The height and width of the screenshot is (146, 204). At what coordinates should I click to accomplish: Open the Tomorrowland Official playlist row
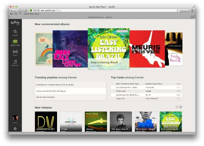click(x=70, y=91)
